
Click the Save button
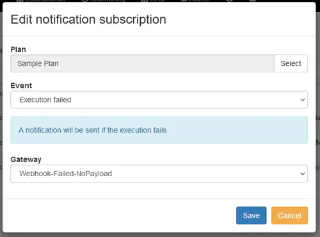point(251,215)
